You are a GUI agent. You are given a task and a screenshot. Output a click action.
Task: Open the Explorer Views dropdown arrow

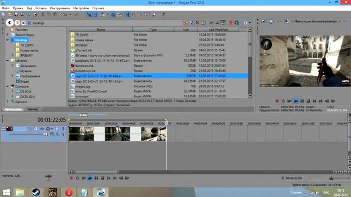(x=250, y=22)
